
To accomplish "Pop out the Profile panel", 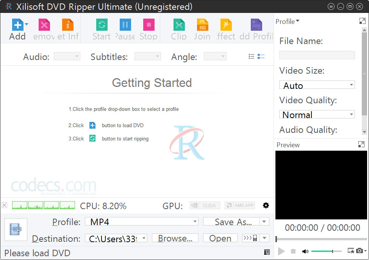I will tap(363, 21).
